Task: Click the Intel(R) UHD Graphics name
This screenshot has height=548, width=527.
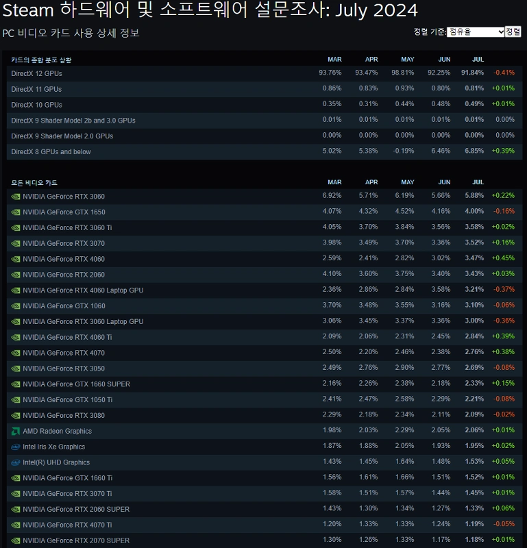Action: [x=56, y=463]
